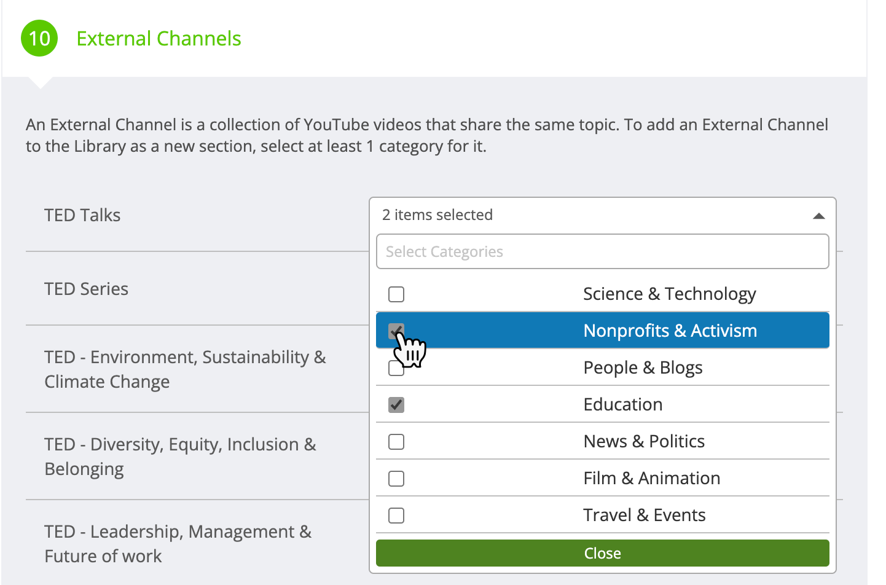Uncheck the Education checkbox
The width and height of the screenshot is (886, 585).
tap(396, 405)
